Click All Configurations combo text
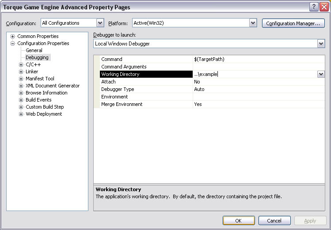Screen dimensions: 331x230 61,23
